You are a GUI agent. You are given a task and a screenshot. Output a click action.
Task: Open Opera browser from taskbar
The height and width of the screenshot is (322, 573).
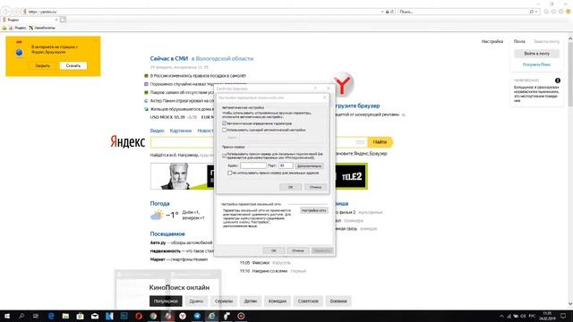[x=139, y=316]
